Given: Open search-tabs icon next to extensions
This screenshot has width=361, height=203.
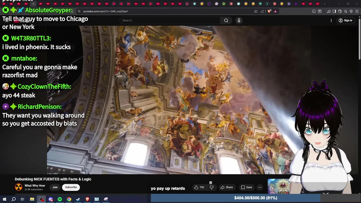Looking at the screenshot, I should coord(320,11).
